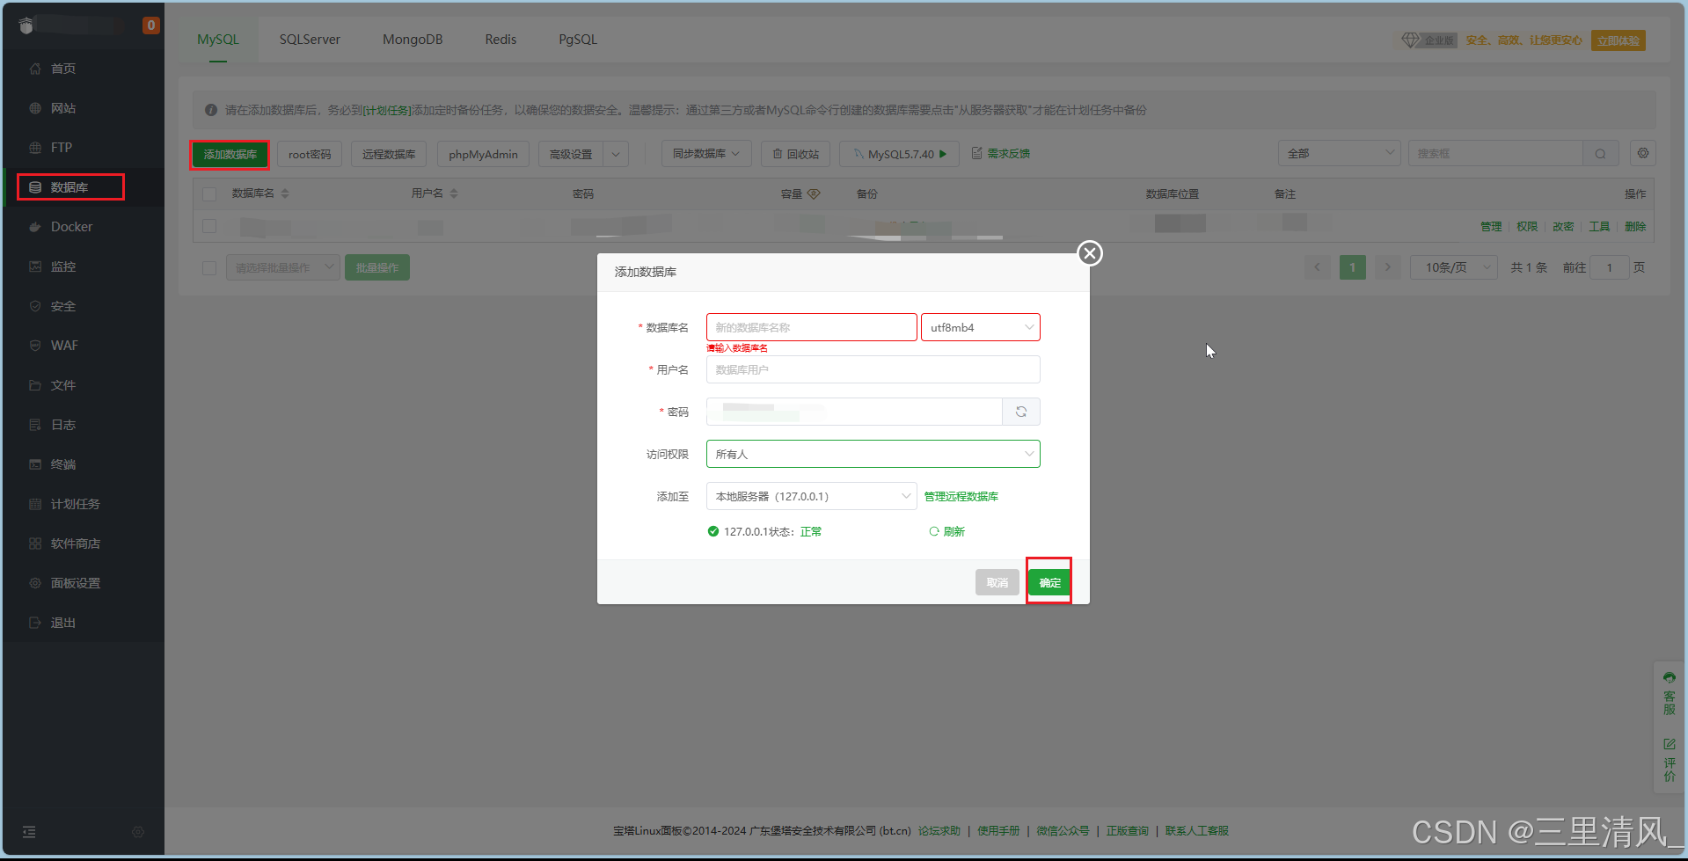Open the 请选择批量操作 dropdown
This screenshot has width=1688, height=861.
pyautogui.click(x=282, y=267)
